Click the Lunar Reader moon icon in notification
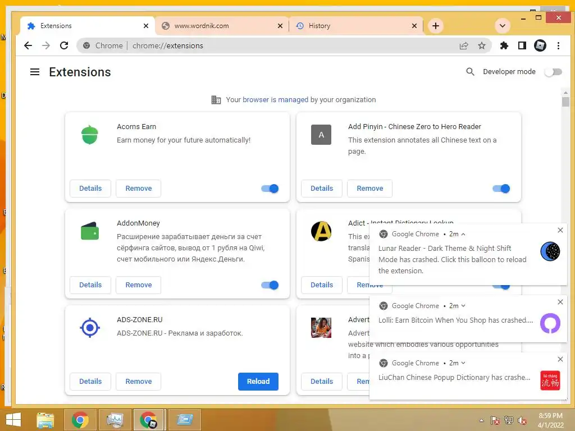The height and width of the screenshot is (431, 575). pyautogui.click(x=550, y=251)
